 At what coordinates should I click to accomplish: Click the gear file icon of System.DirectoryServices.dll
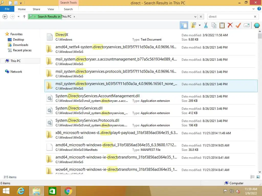(49, 110)
